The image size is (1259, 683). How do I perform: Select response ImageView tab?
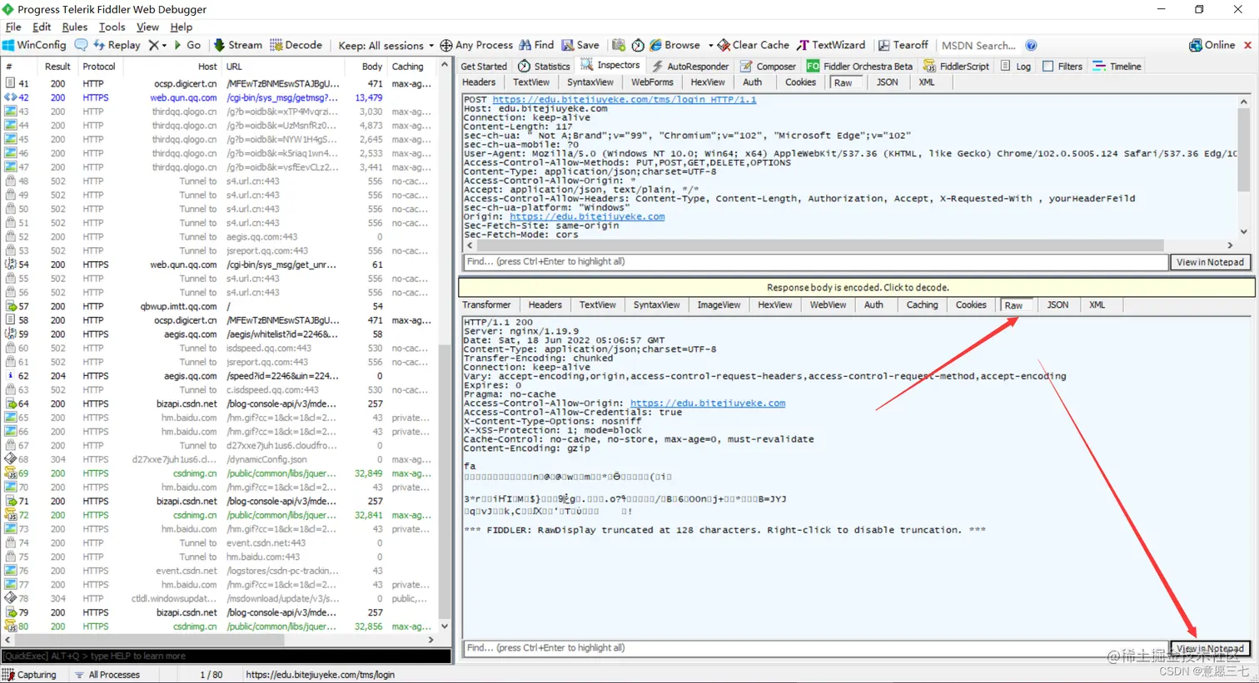pos(719,304)
